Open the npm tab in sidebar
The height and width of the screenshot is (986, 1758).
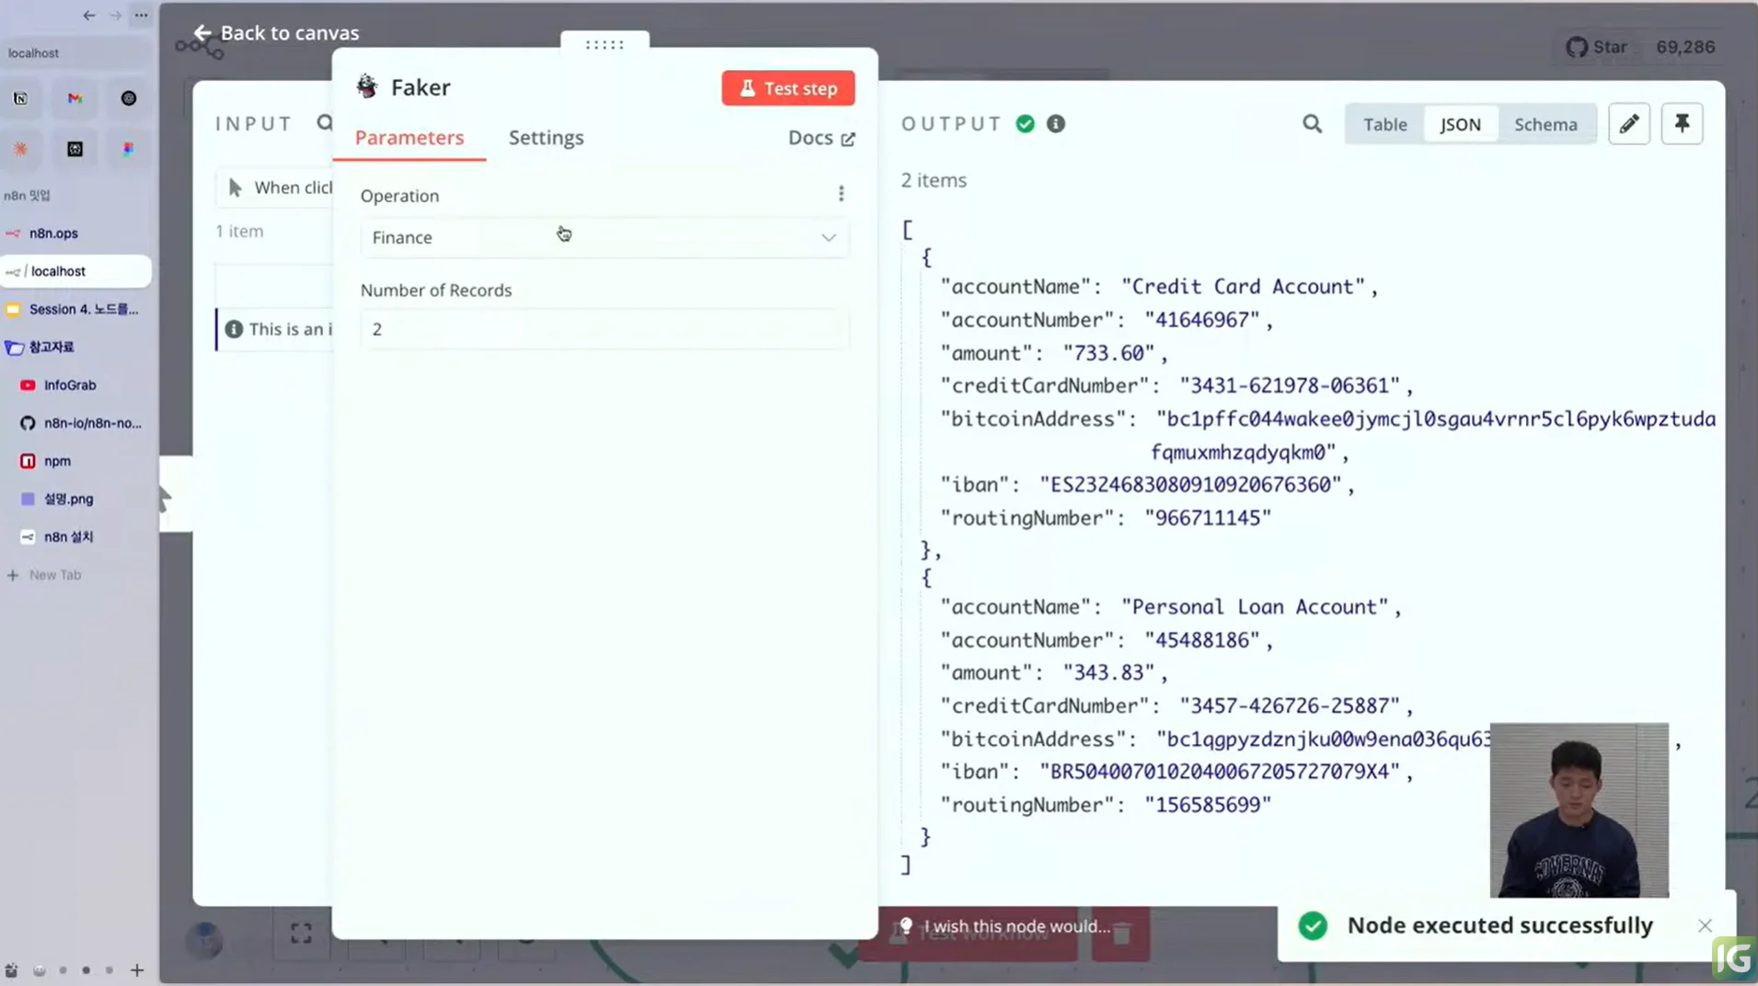tap(57, 461)
